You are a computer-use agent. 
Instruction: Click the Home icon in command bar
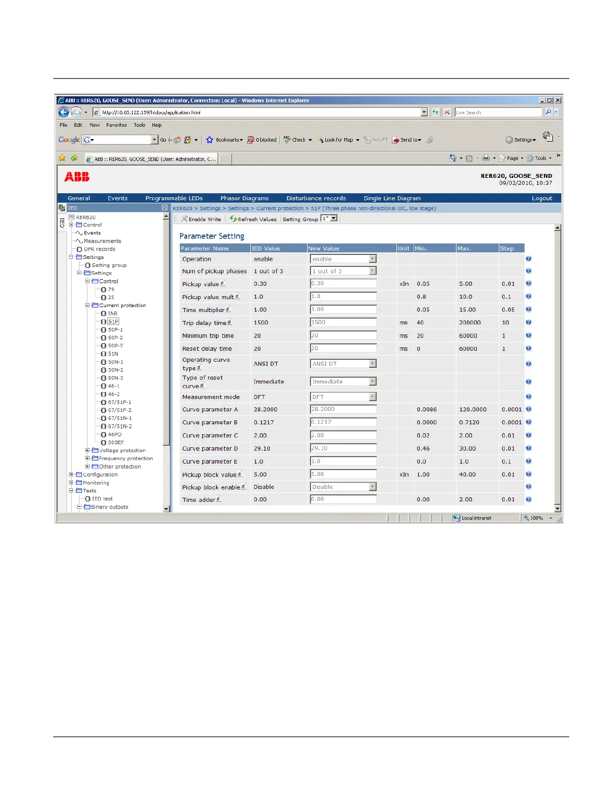(453, 158)
